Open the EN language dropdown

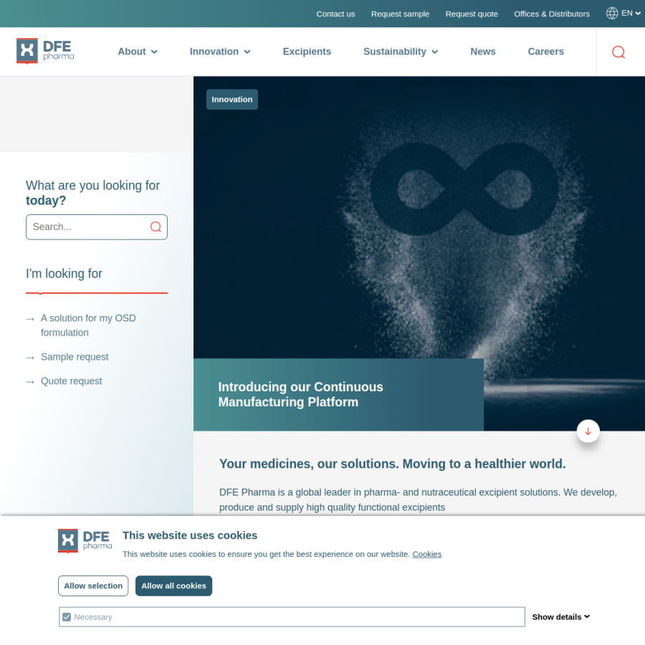pos(631,13)
